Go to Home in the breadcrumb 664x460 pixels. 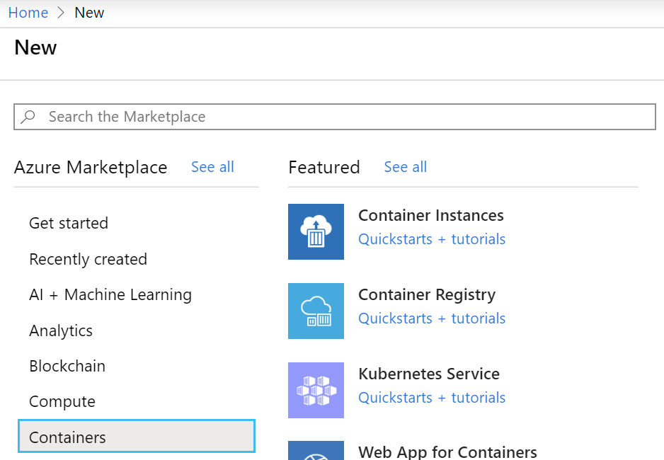tap(28, 13)
